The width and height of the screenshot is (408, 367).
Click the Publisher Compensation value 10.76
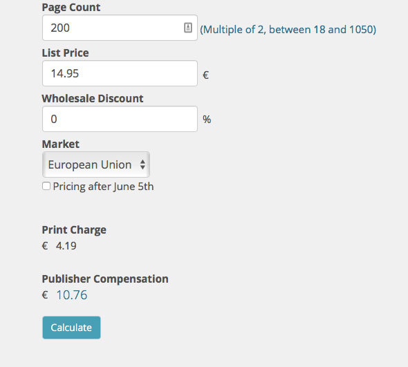[72, 295]
